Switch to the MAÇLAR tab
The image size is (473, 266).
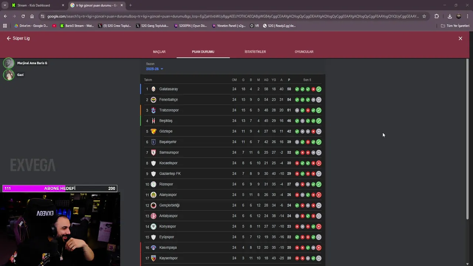[x=159, y=52]
